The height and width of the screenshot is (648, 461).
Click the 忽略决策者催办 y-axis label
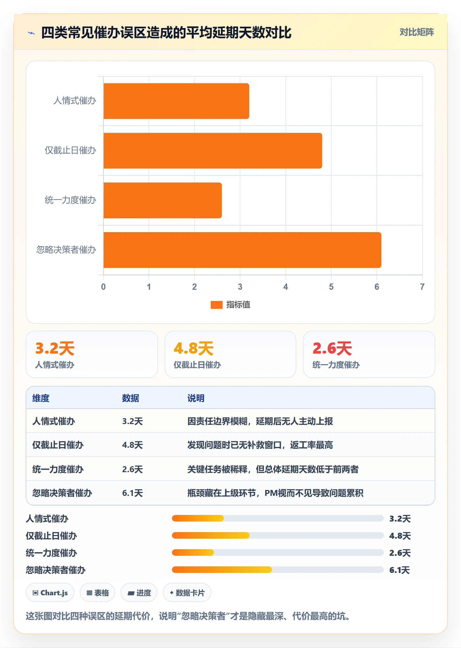(66, 250)
